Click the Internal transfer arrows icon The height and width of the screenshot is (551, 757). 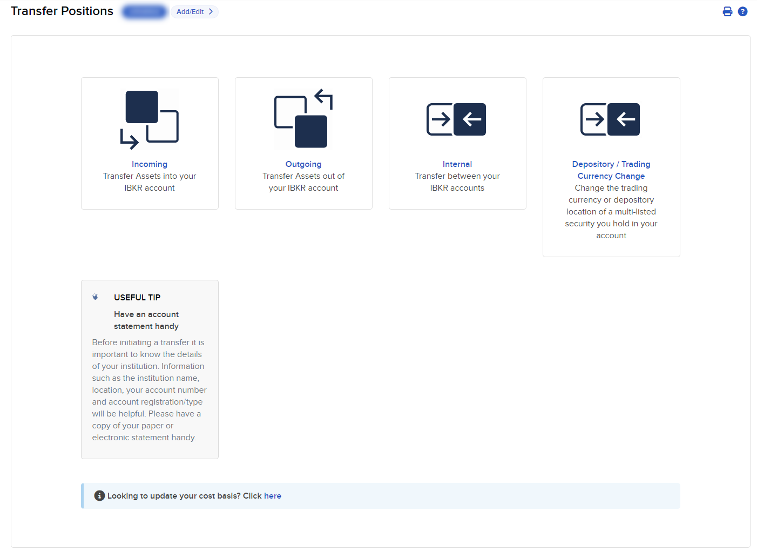click(457, 119)
